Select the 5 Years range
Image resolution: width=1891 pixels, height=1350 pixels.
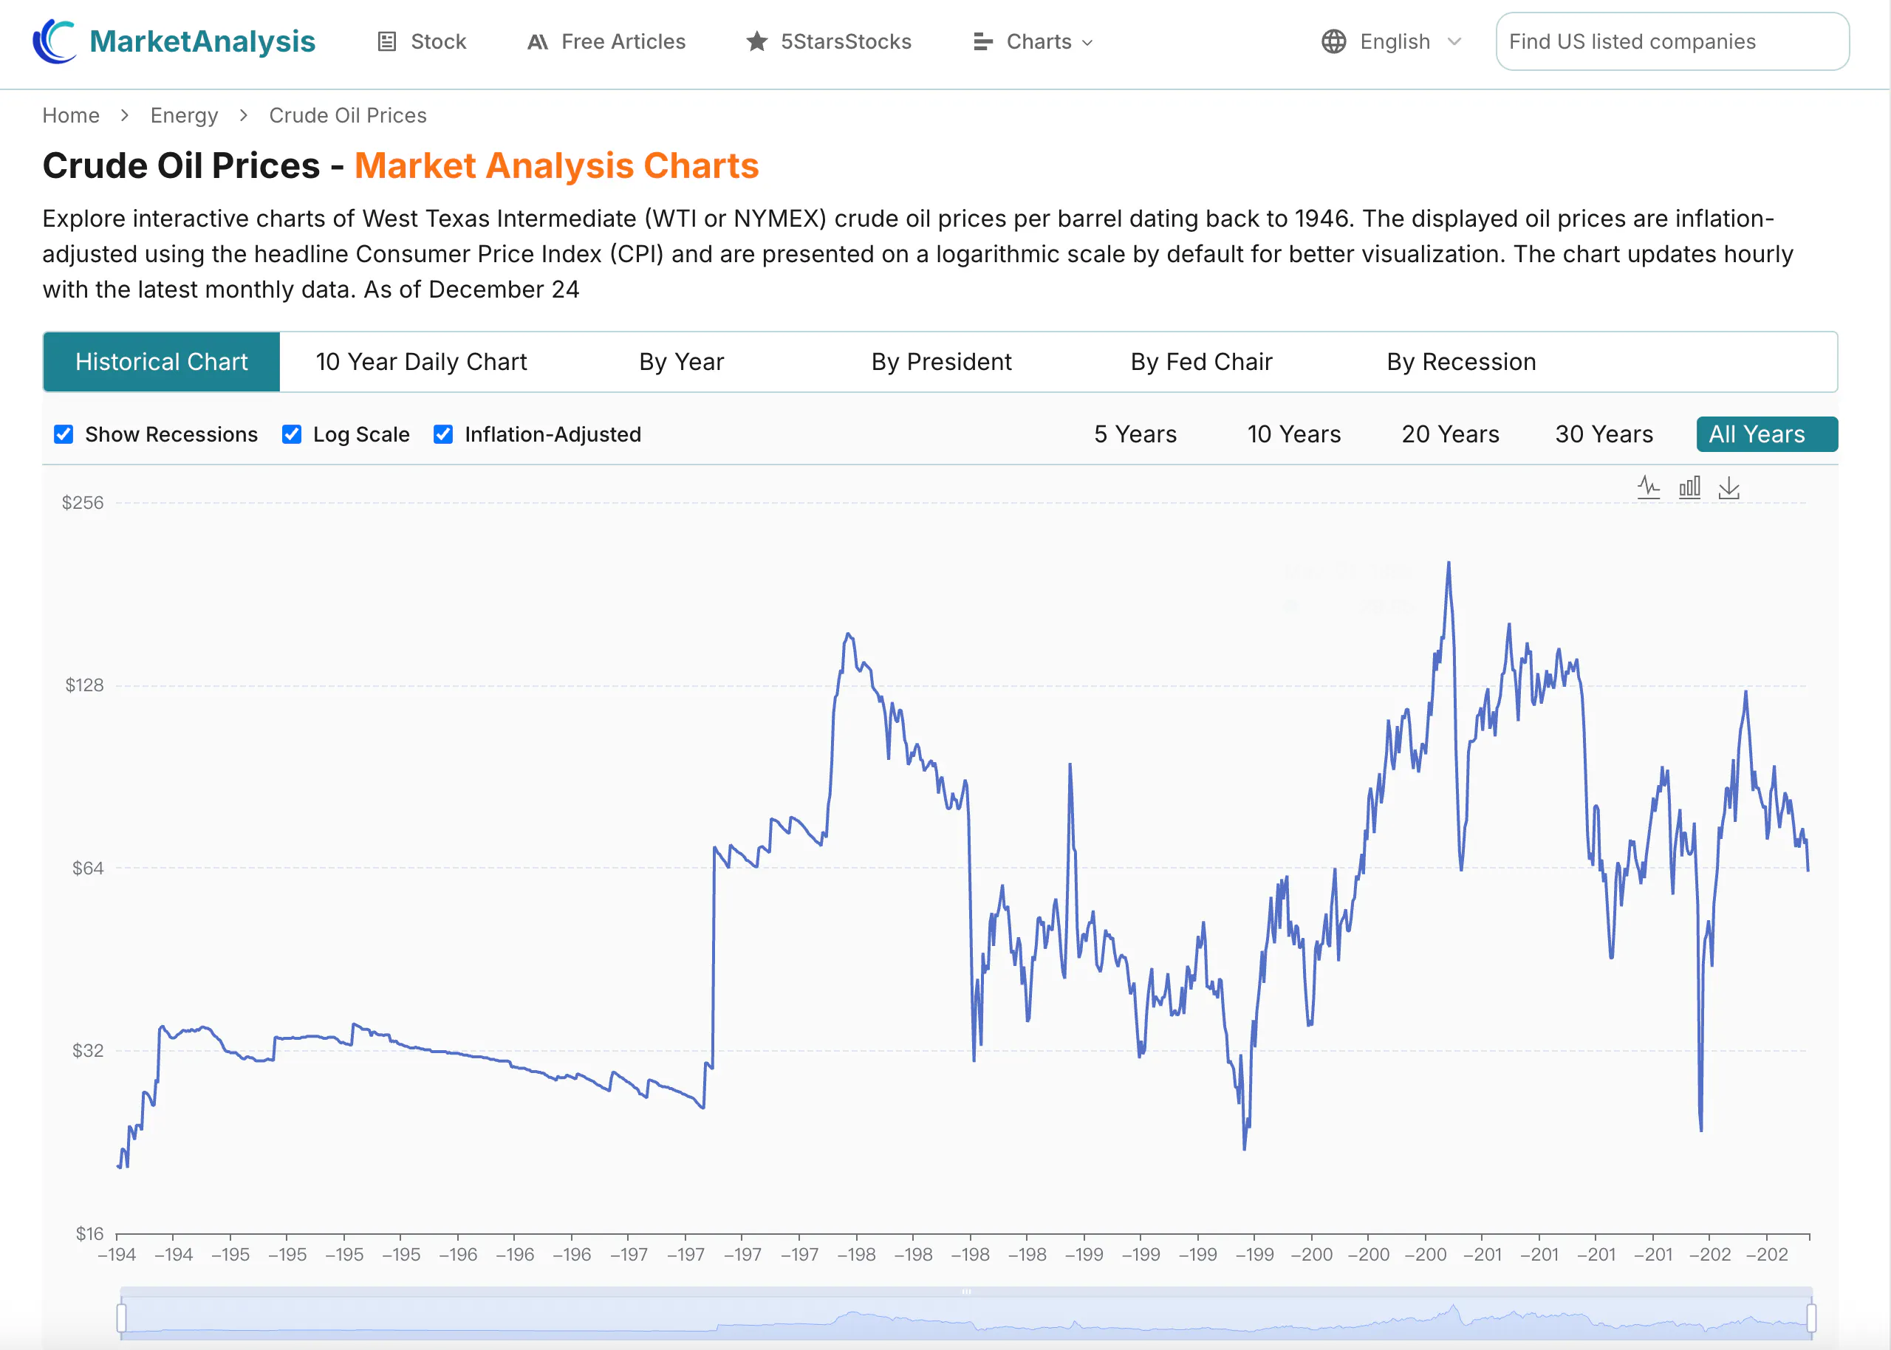click(x=1135, y=434)
